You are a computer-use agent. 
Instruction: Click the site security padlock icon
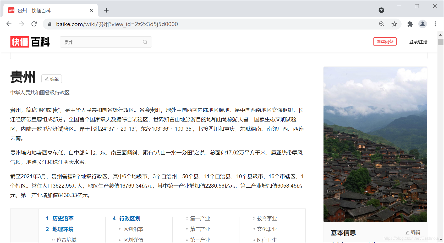49,24
